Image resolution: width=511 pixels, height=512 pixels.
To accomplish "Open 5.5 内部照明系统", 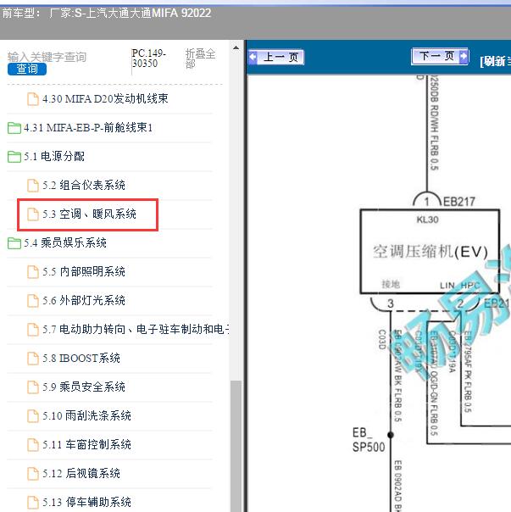I will [x=84, y=271].
